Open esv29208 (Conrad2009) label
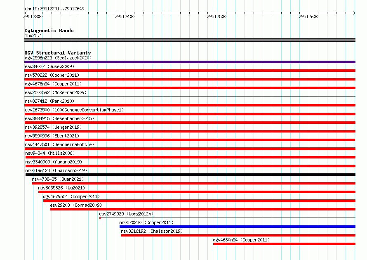 click(x=76, y=205)
